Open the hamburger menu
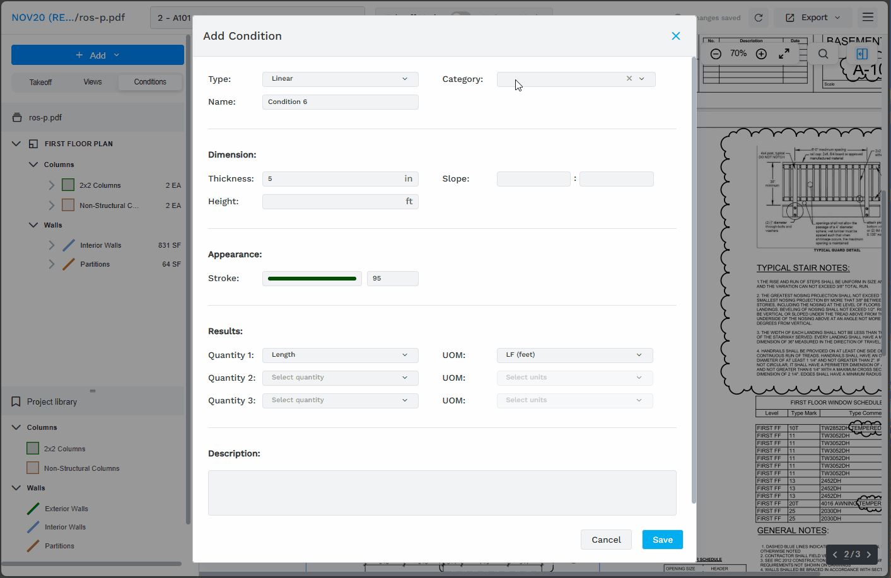Viewport: 891px width, 578px height. pyautogui.click(x=868, y=18)
